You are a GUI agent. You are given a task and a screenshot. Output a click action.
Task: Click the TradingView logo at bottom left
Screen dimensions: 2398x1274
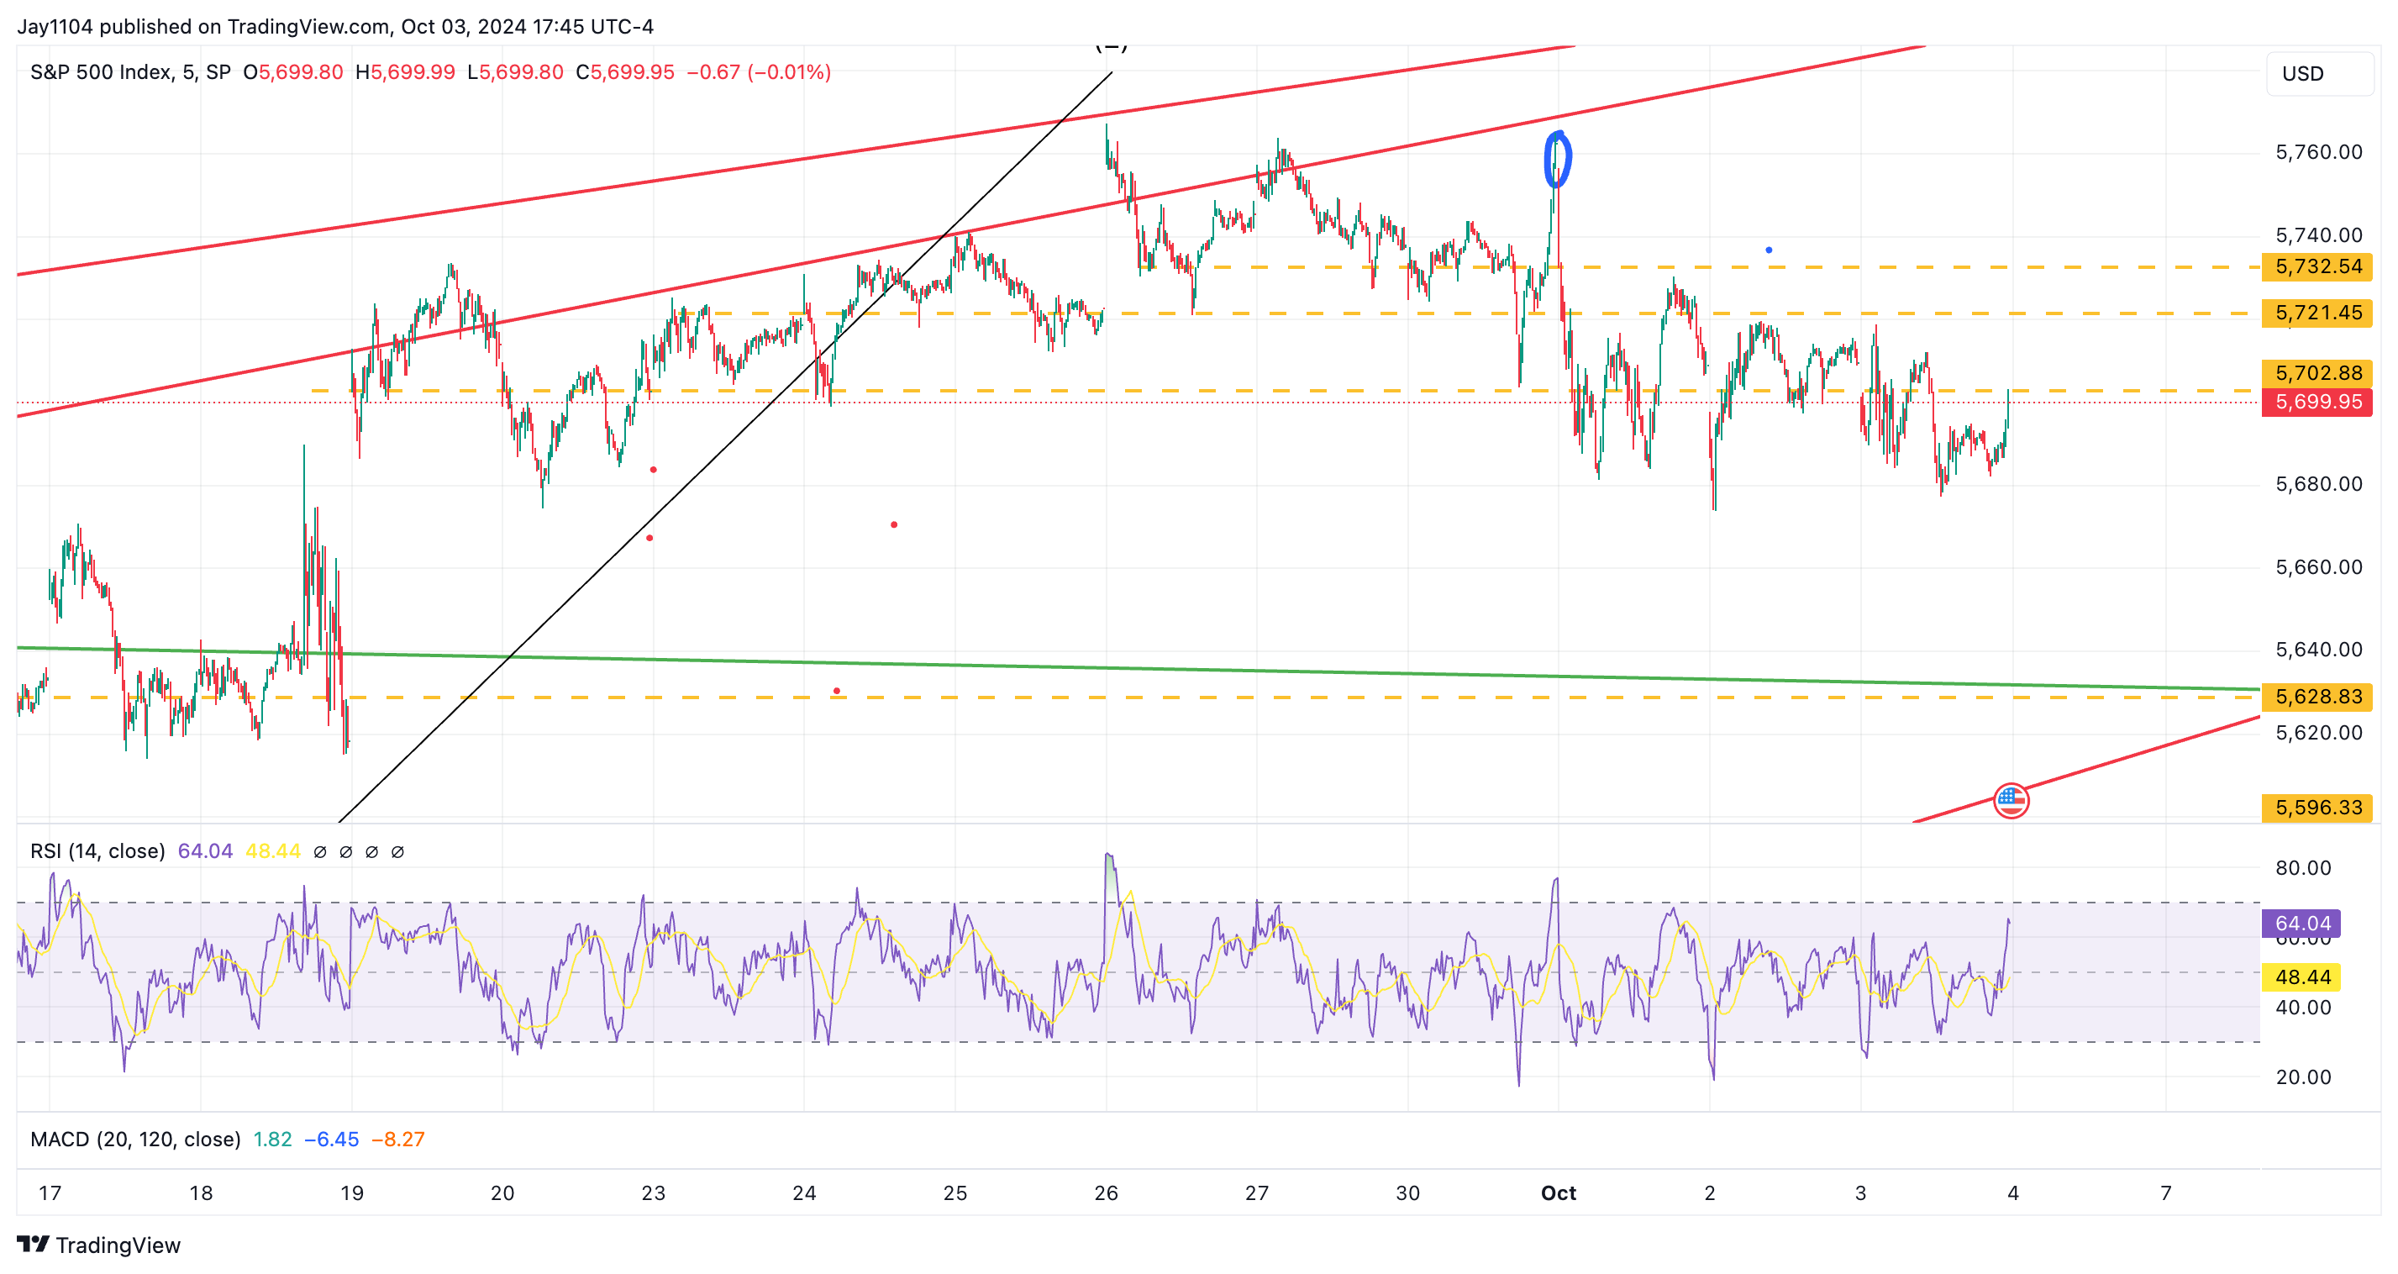(x=98, y=1245)
